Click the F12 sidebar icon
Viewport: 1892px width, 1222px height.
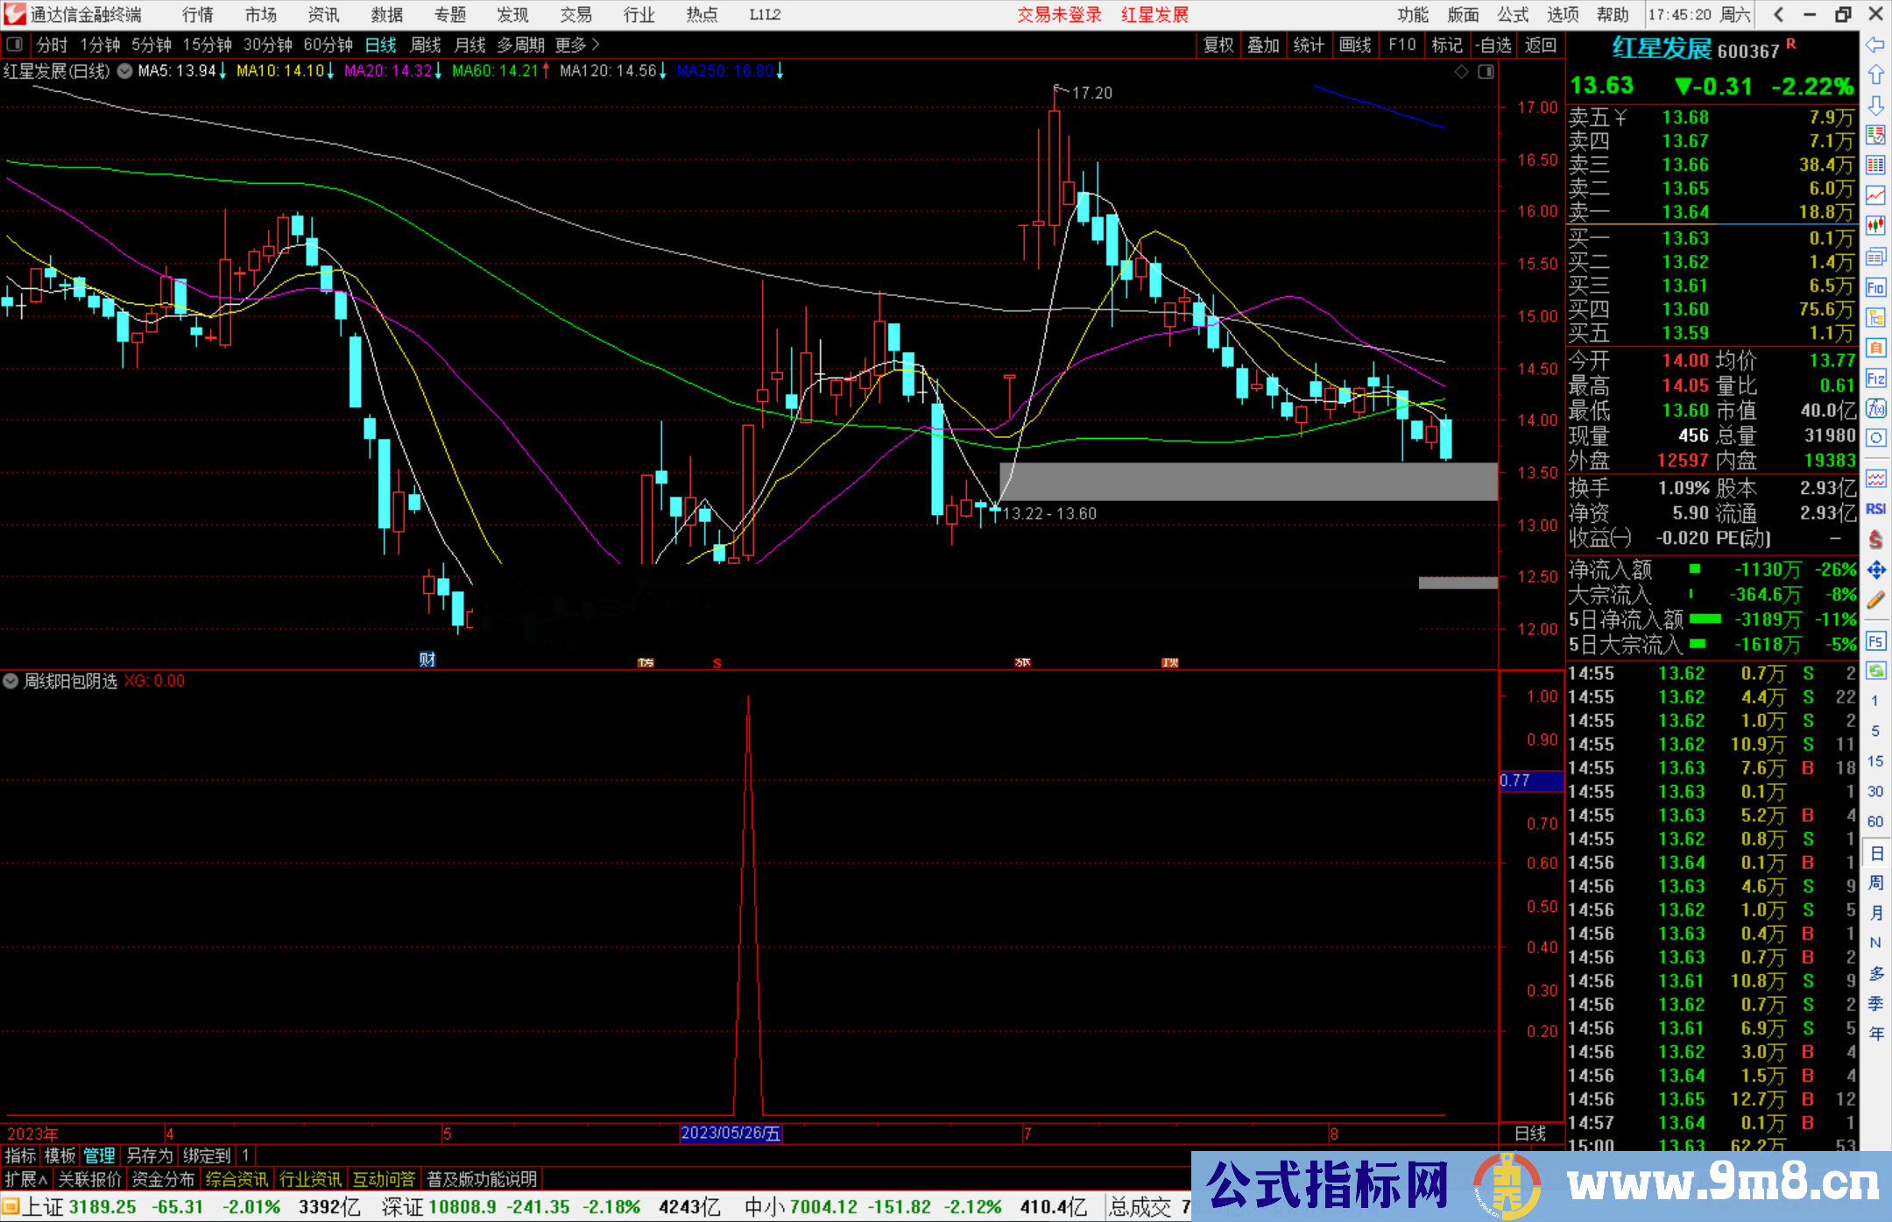[1875, 379]
